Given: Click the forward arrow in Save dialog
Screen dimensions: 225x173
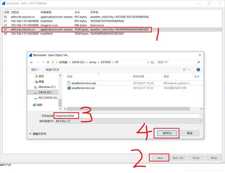Looking at the screenshot, I should point(38,62).
